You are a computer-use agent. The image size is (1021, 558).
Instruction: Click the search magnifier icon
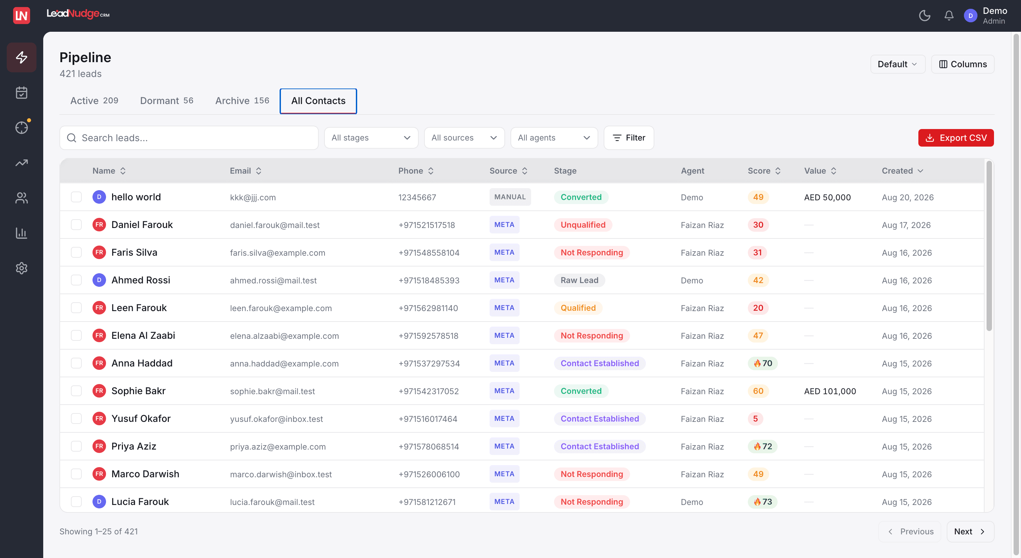pos(71,137)
